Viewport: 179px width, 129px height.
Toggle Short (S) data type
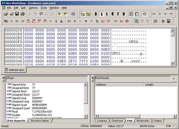102,14
